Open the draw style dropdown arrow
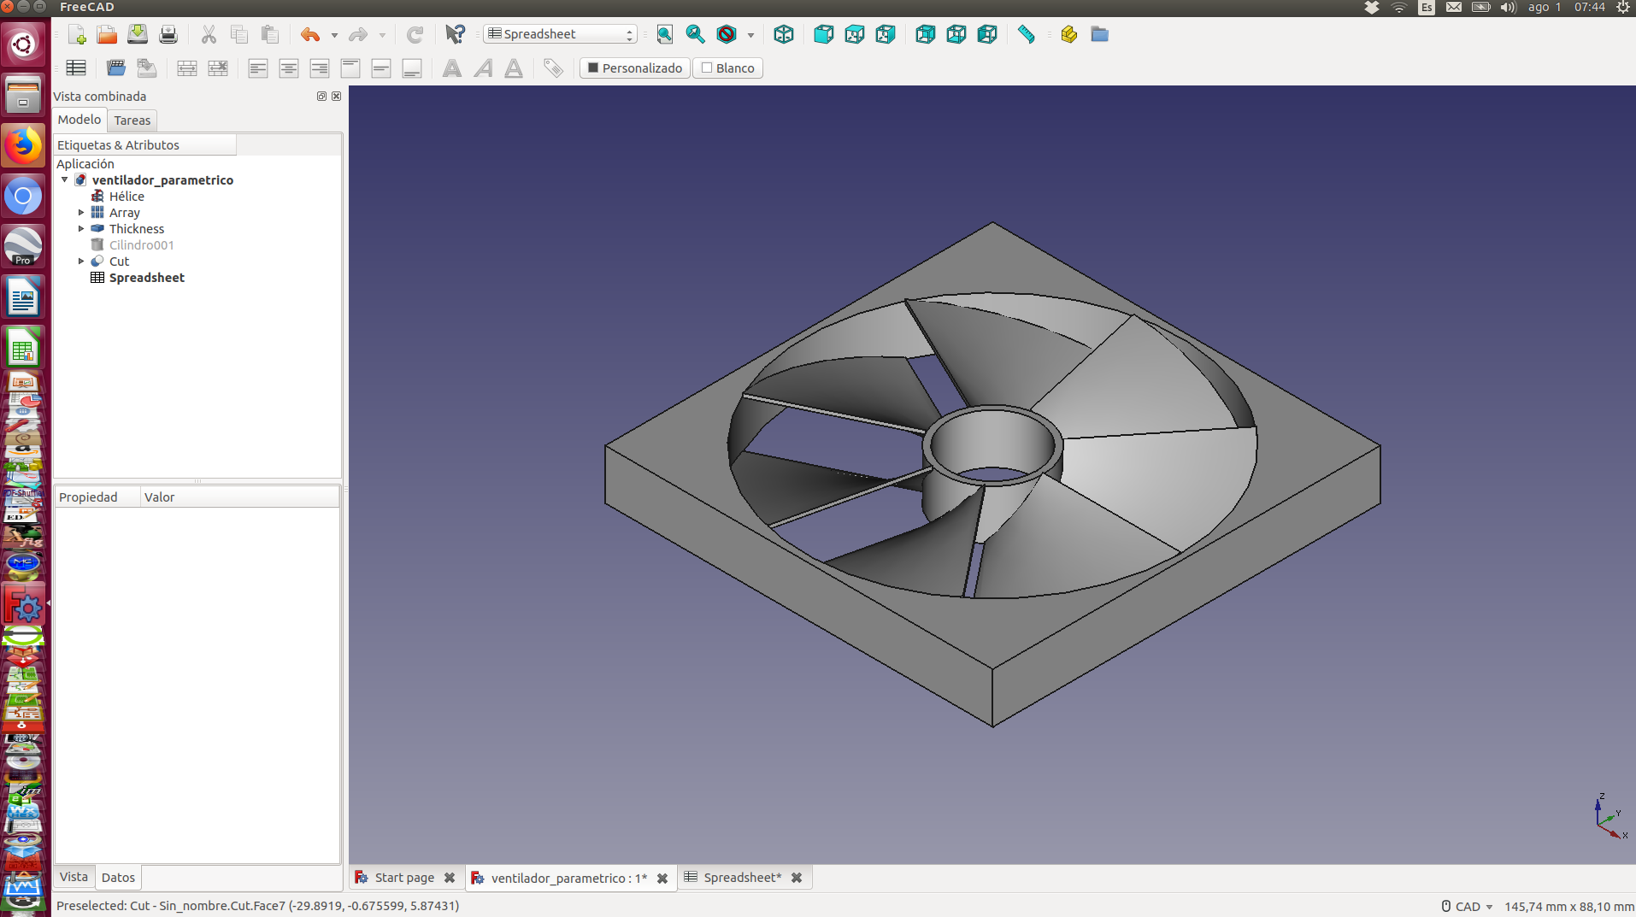The height and width of the screenshot is (917, 1636). tap(750, 35)
